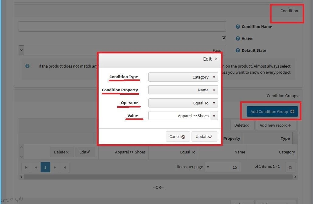This screenshot has height=204, width=313.
Task: Click the help icon beside Condition Name
Action: coord(238,27)
